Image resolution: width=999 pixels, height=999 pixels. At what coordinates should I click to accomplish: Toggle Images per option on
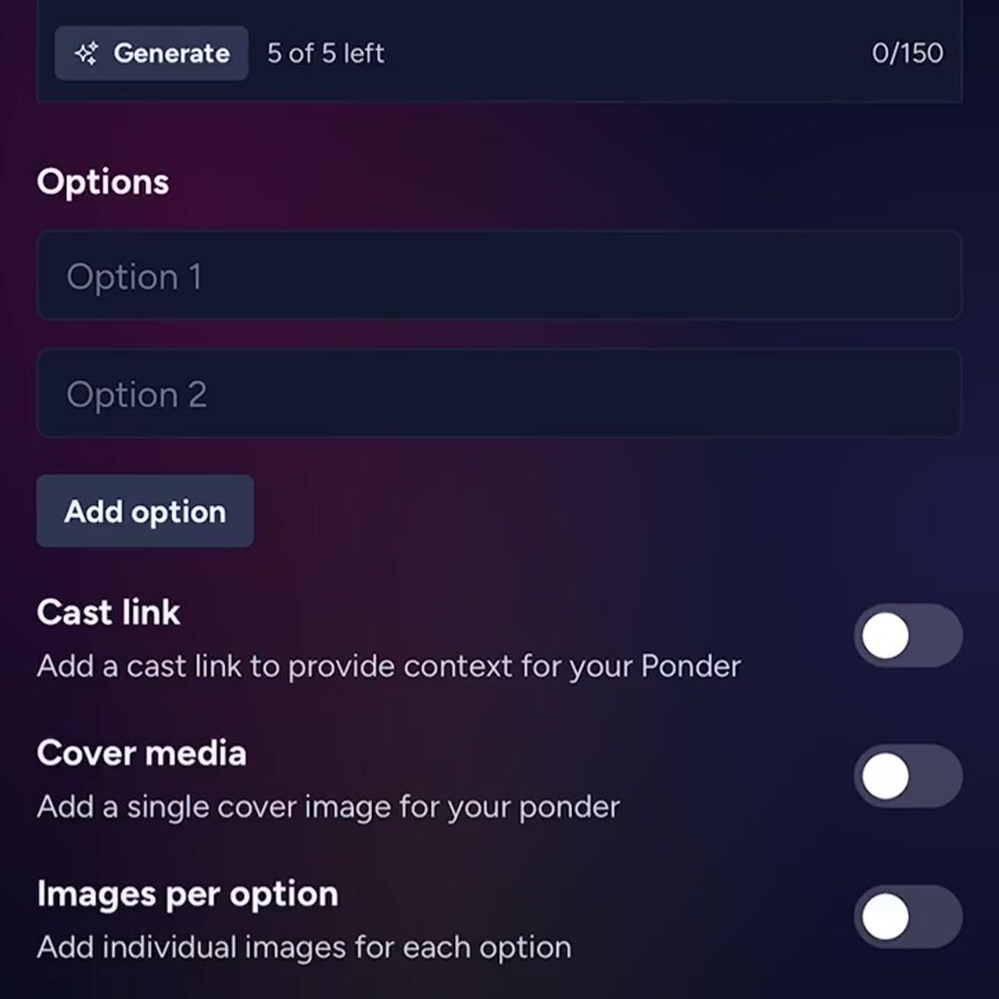point(907,917)
